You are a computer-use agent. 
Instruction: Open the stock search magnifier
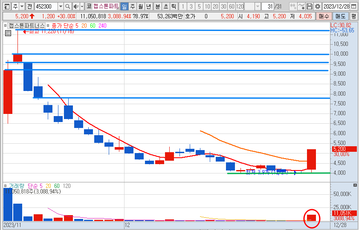(x=67, y=6)
